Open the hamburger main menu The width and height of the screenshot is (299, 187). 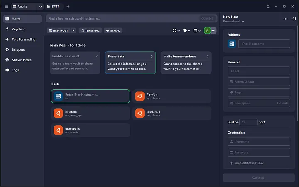point(6,7)
